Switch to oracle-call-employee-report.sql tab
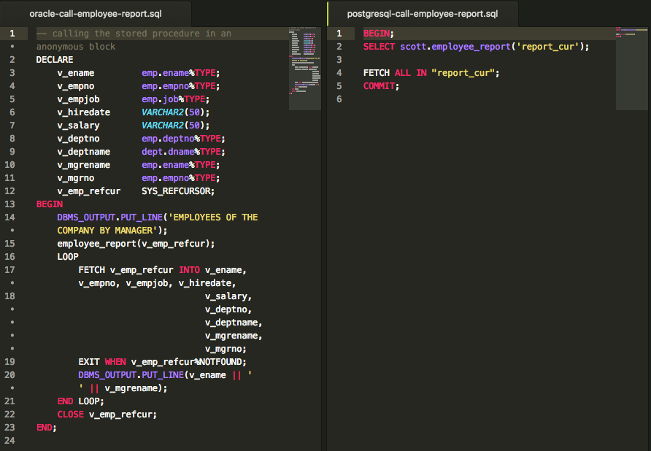This screenshot has width=651, height=451. pyautogui.click(x=96, y=14)
